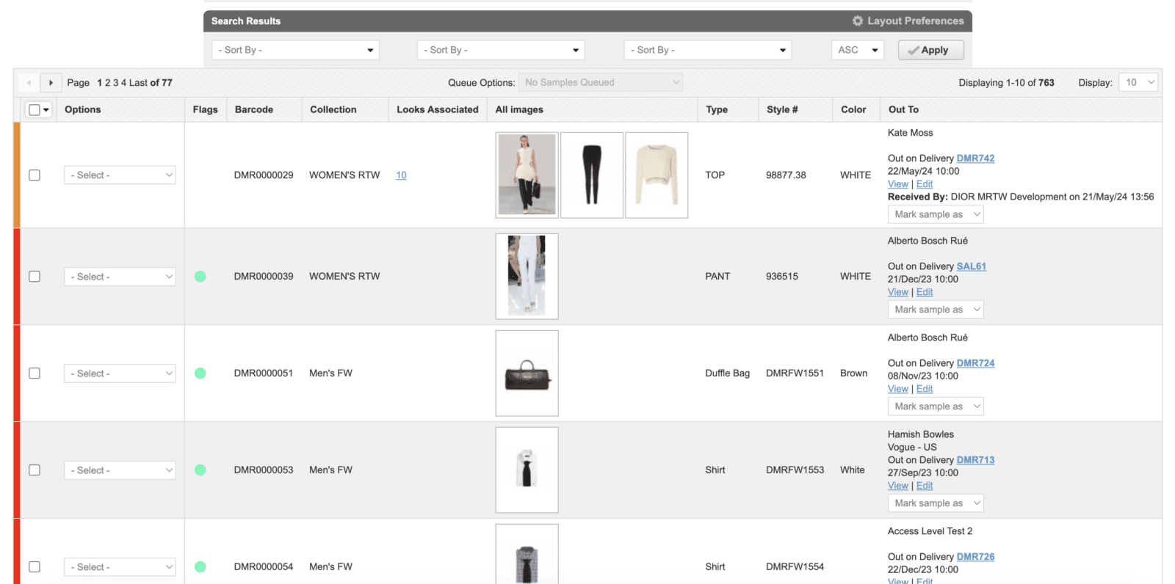This screenshot has height=584, width=1175.
Task: Sort by the Barcode column header
Action: 254,110
